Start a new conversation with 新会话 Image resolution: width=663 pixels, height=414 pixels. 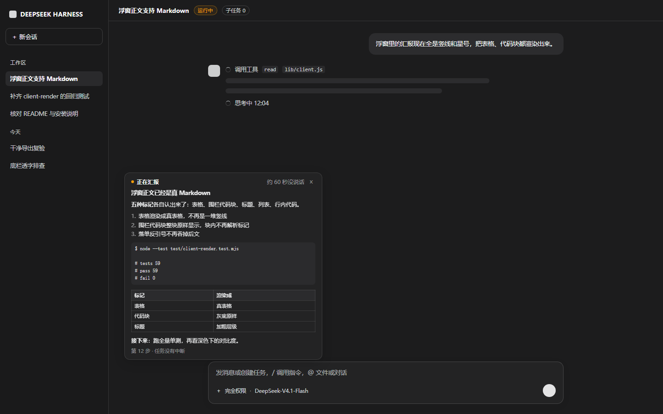tap(54, 37)
